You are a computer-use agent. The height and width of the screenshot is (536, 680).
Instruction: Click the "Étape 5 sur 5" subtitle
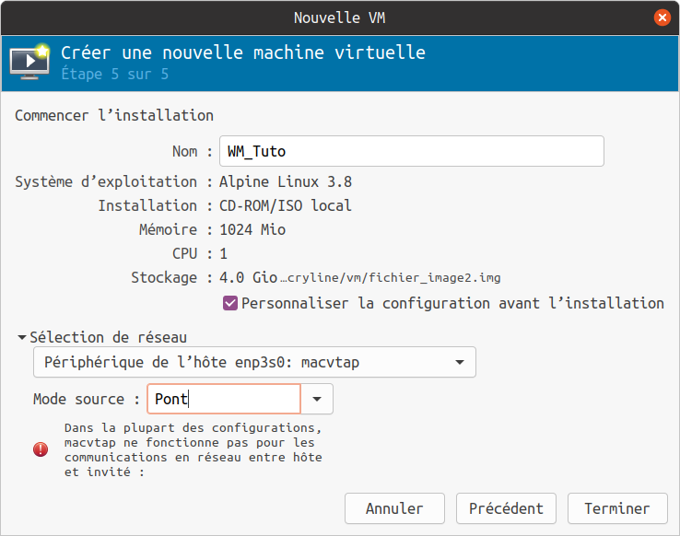pos(115,73)
